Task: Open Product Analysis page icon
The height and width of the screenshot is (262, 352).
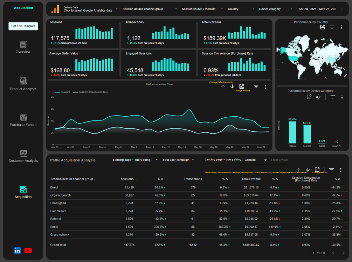Action: 23,81
